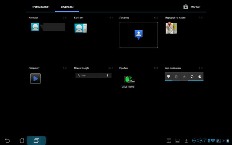This screenshot has height=145, width=232.
Task: Switch to the Виджеты tab
Action: (x=67, y=7)
